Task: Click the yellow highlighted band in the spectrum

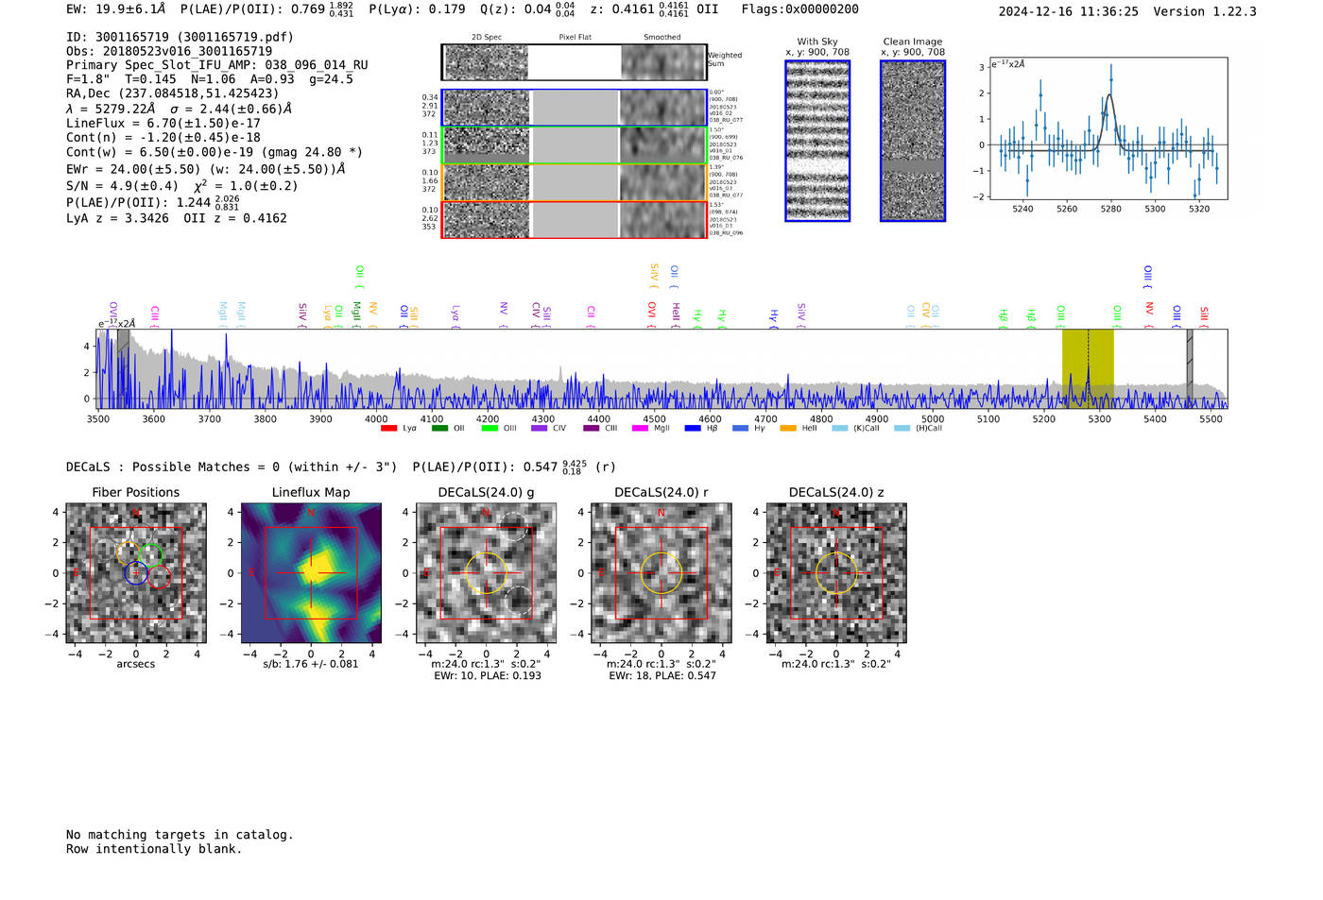Action: 1088,368
